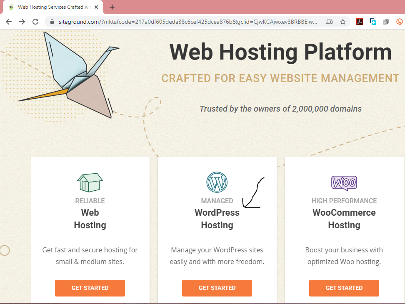Click the blue sync extension icon
The image size is (405, 304).
[x=373, y=22]
